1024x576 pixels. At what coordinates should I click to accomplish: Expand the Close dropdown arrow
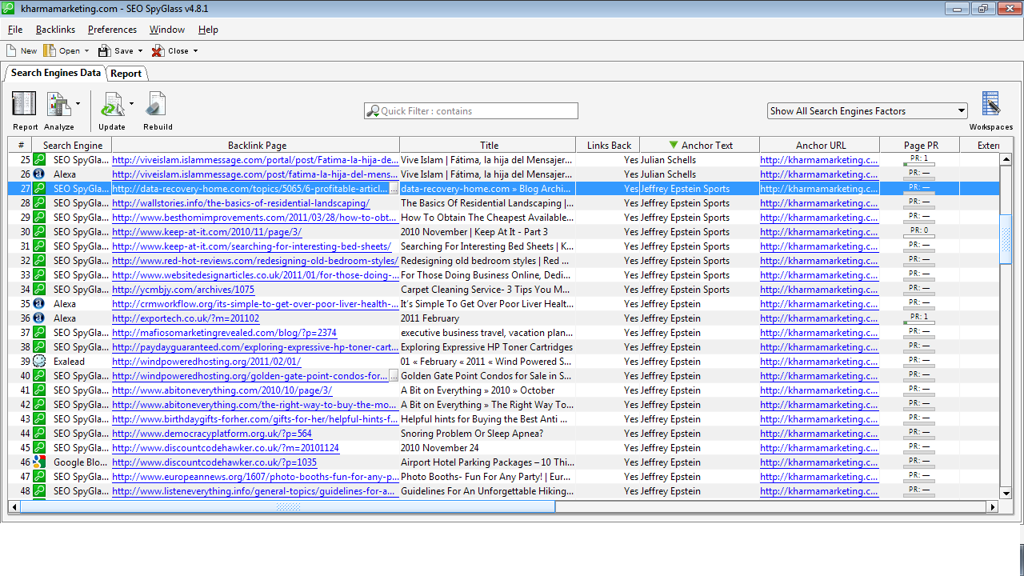coord(195,51)
